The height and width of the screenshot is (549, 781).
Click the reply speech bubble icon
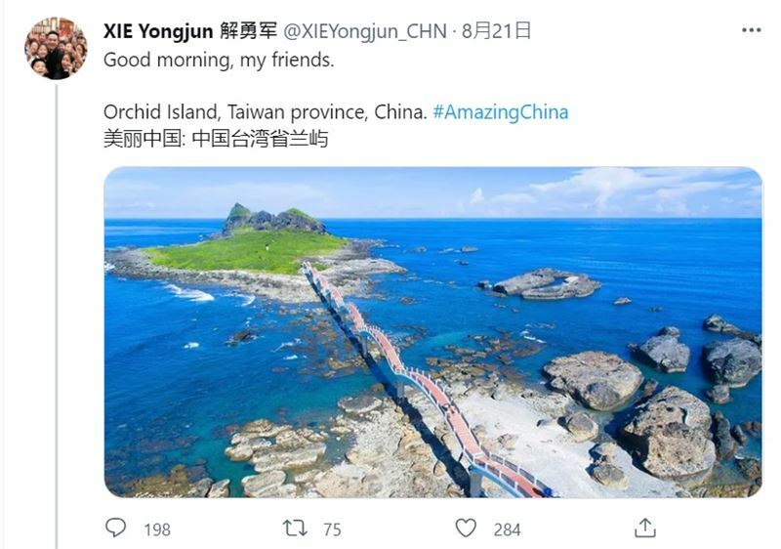click(x=116, y=528)
